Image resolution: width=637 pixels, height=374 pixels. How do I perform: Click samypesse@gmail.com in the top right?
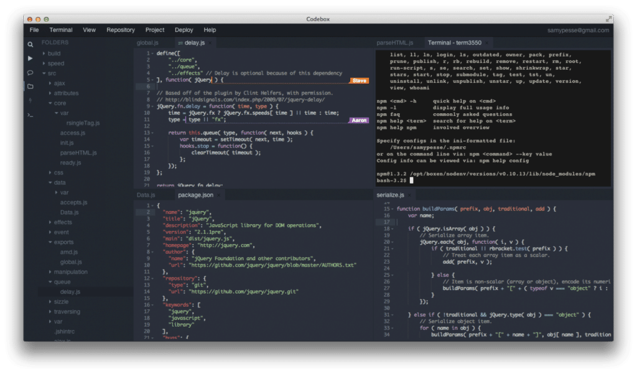click(577, 29)
